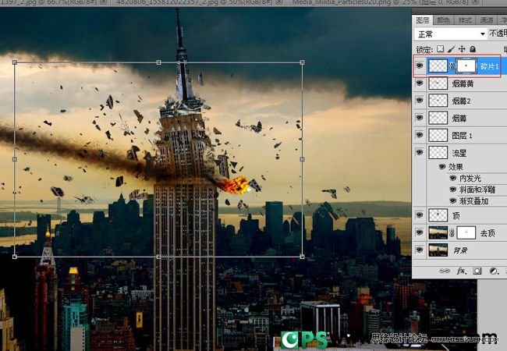This screenshot has height=351, width=507.
Task: Click the 斜面和浮雕 effect label
Action: [x=477, y=190]
